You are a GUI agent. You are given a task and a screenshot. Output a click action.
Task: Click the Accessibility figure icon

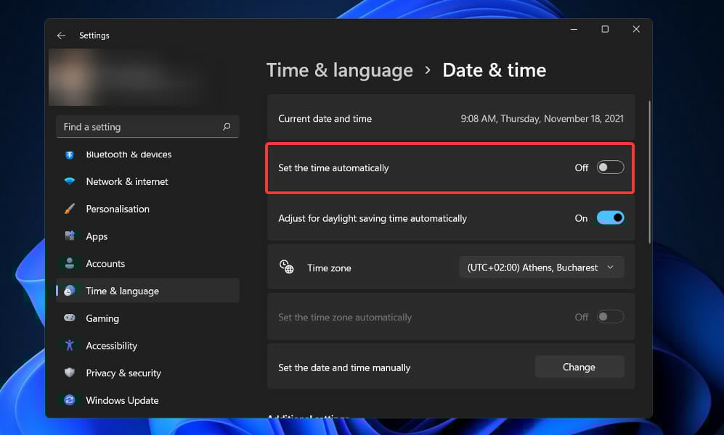coord(70,345)
